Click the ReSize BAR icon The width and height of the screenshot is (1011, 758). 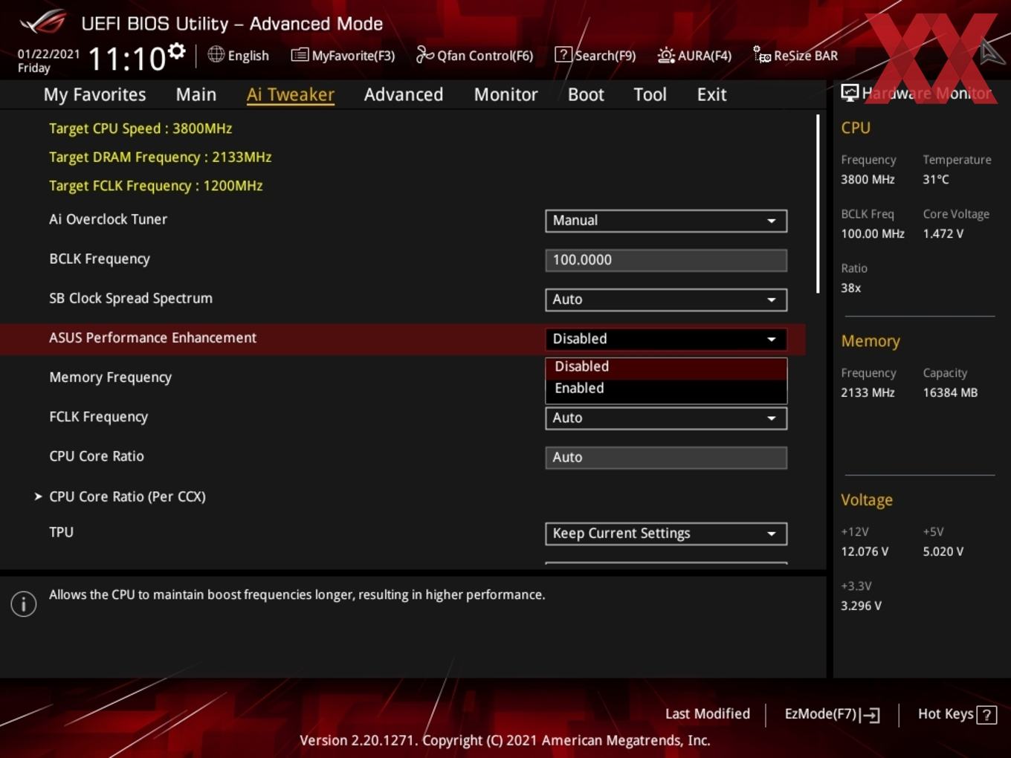coord(762,54)
